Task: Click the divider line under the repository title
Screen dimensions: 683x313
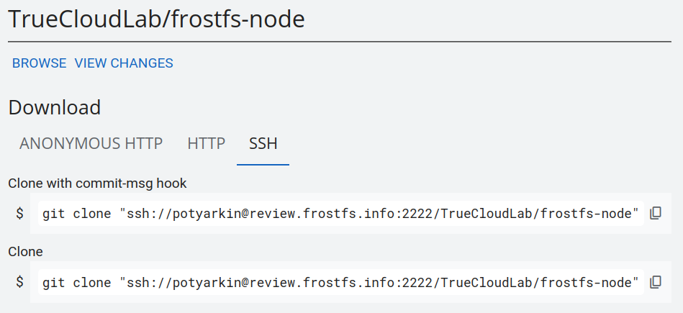Action: [x=340, y=42]
